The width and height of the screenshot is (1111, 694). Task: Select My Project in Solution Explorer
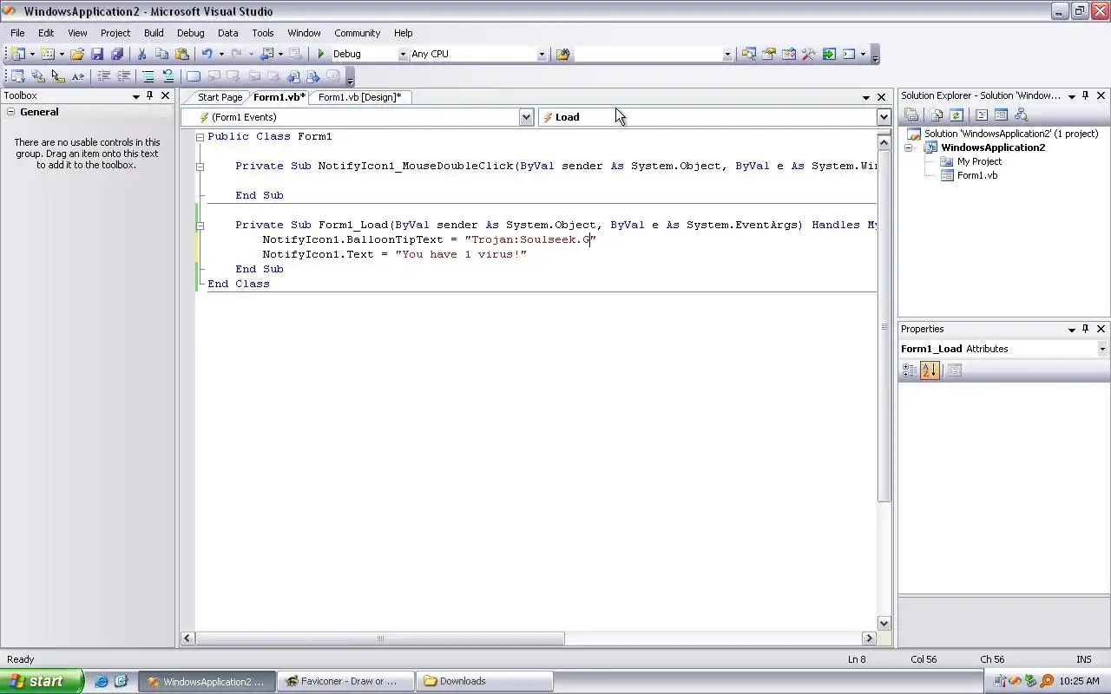tap(979, 161)
